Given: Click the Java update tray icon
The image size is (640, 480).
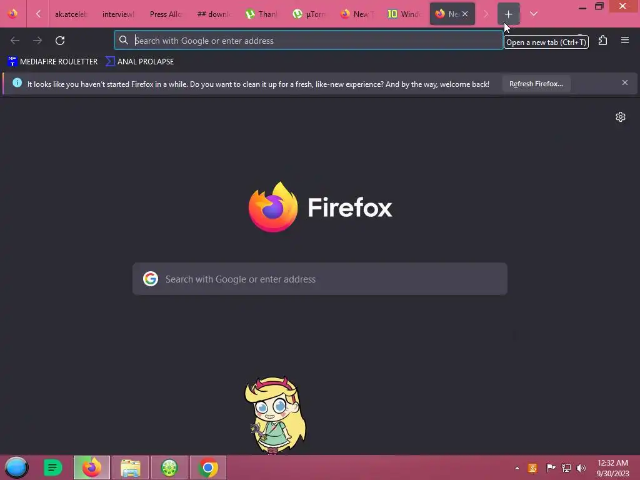Looking at the screenshot, I should pos(532,468).
